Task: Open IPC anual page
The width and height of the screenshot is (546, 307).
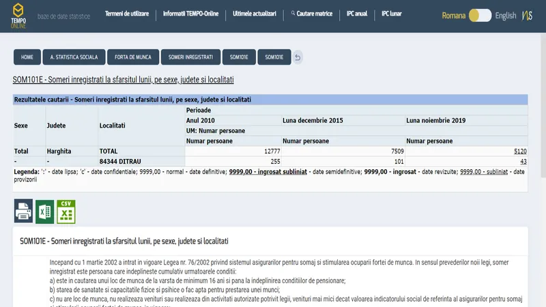Action: tap(356, 14)
